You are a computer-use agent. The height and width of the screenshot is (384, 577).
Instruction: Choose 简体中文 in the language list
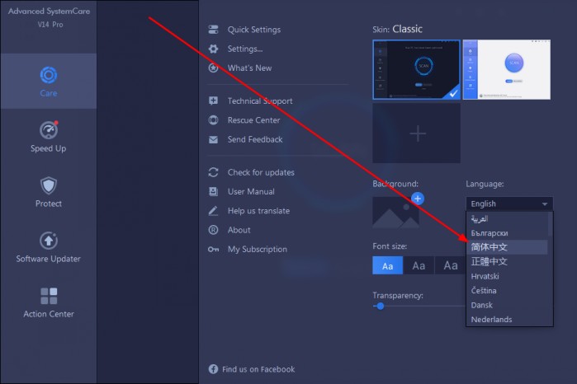[507, 247]
